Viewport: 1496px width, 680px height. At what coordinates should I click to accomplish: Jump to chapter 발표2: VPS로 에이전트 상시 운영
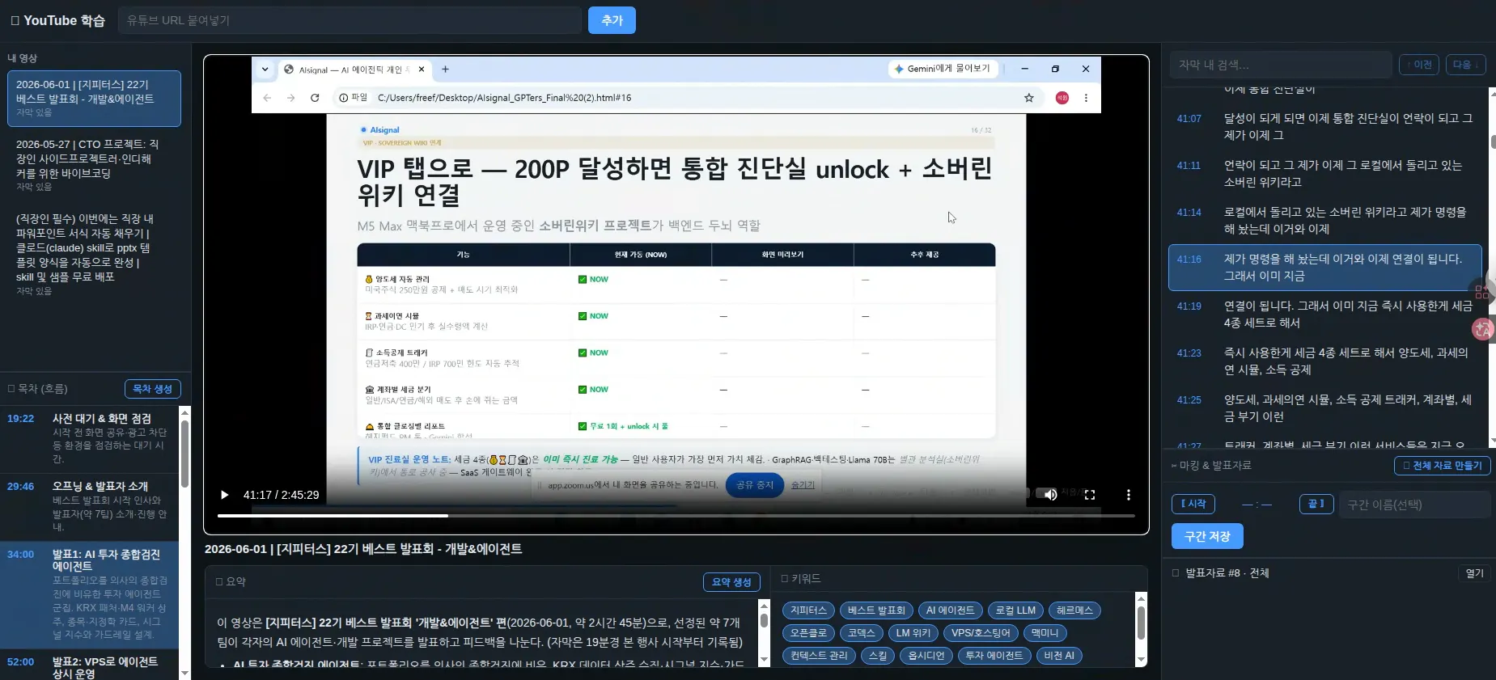click(x=89, y=666)
